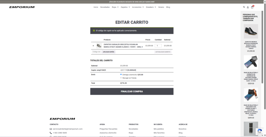Open the black Dickinson shoes thumbnail
Image resolution: width=266 pixels, height=137 pixels.
[251, 31]
